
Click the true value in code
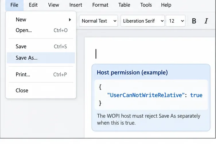[196, 95]
